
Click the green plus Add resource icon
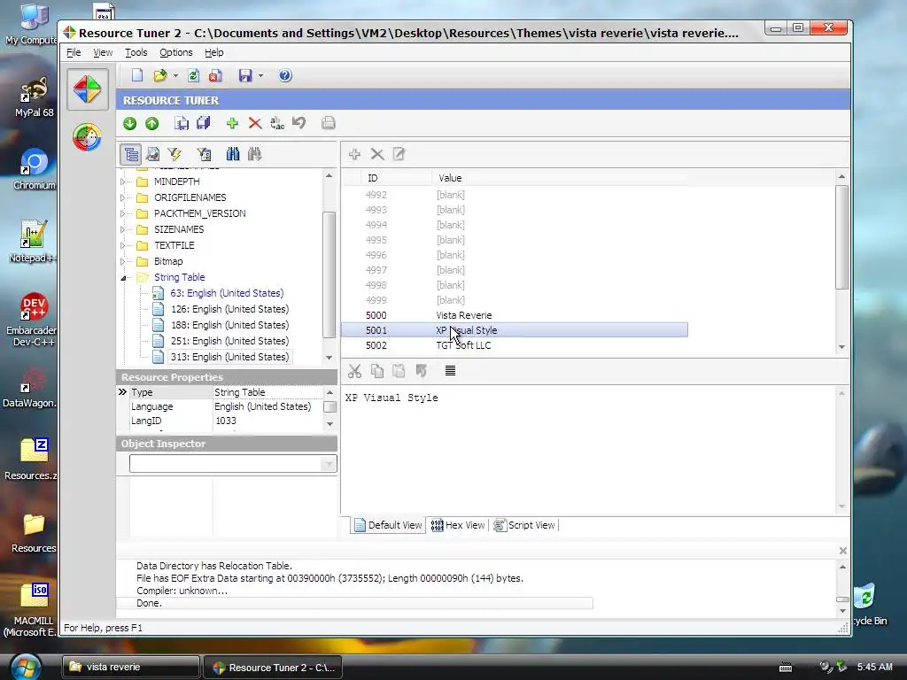pyautogui.click(x=232, y=123)
